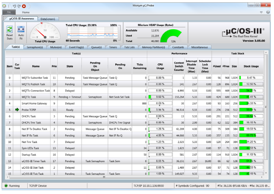Click the Prio column header
This screenshot has width=274, height=194.
click(54, 66)
